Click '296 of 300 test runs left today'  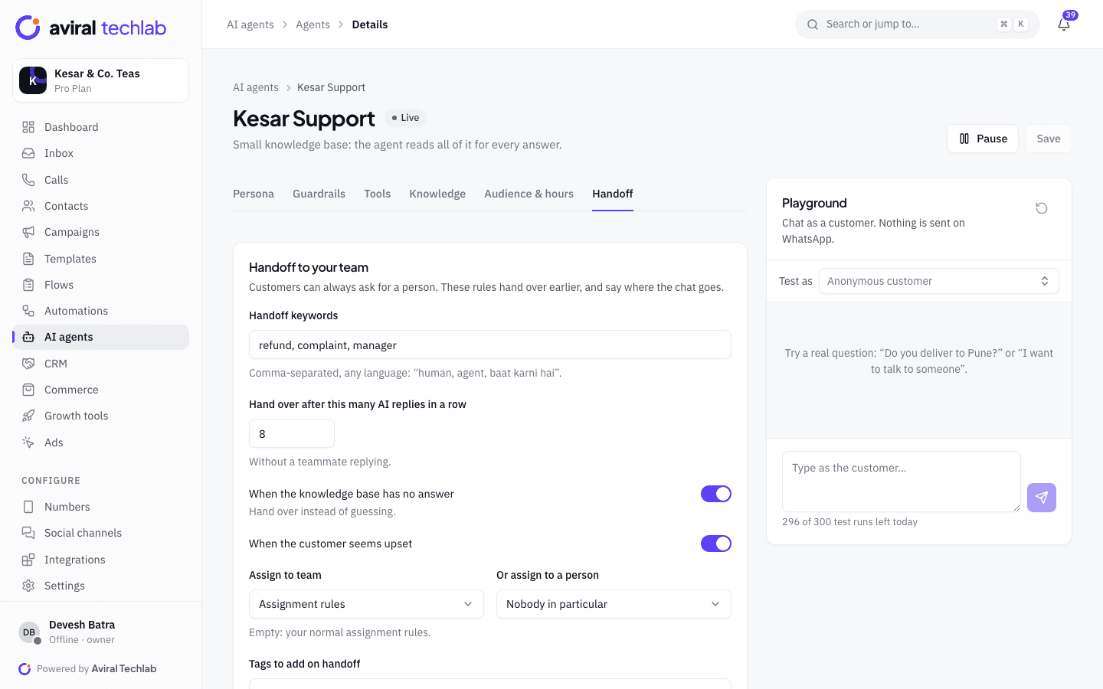coord(849,522)
